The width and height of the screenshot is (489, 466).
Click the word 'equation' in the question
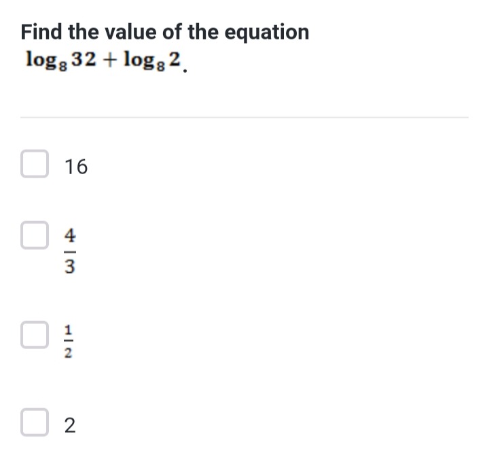[267, 34]
